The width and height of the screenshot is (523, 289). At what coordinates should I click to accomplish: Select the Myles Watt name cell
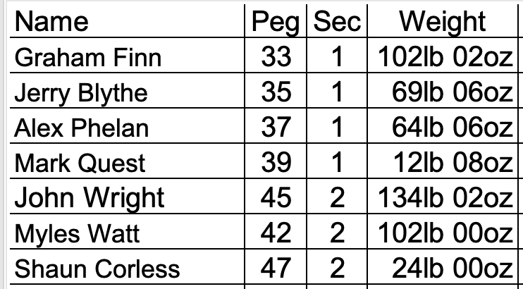tap(127, 232)
